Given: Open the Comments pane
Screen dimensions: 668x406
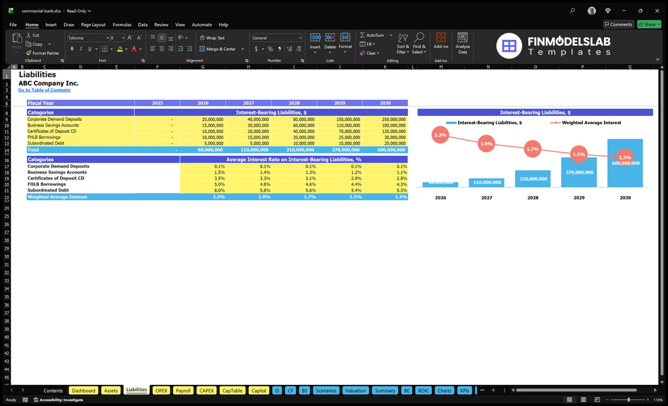Looking at the screenshot, I should click(618, 25).
